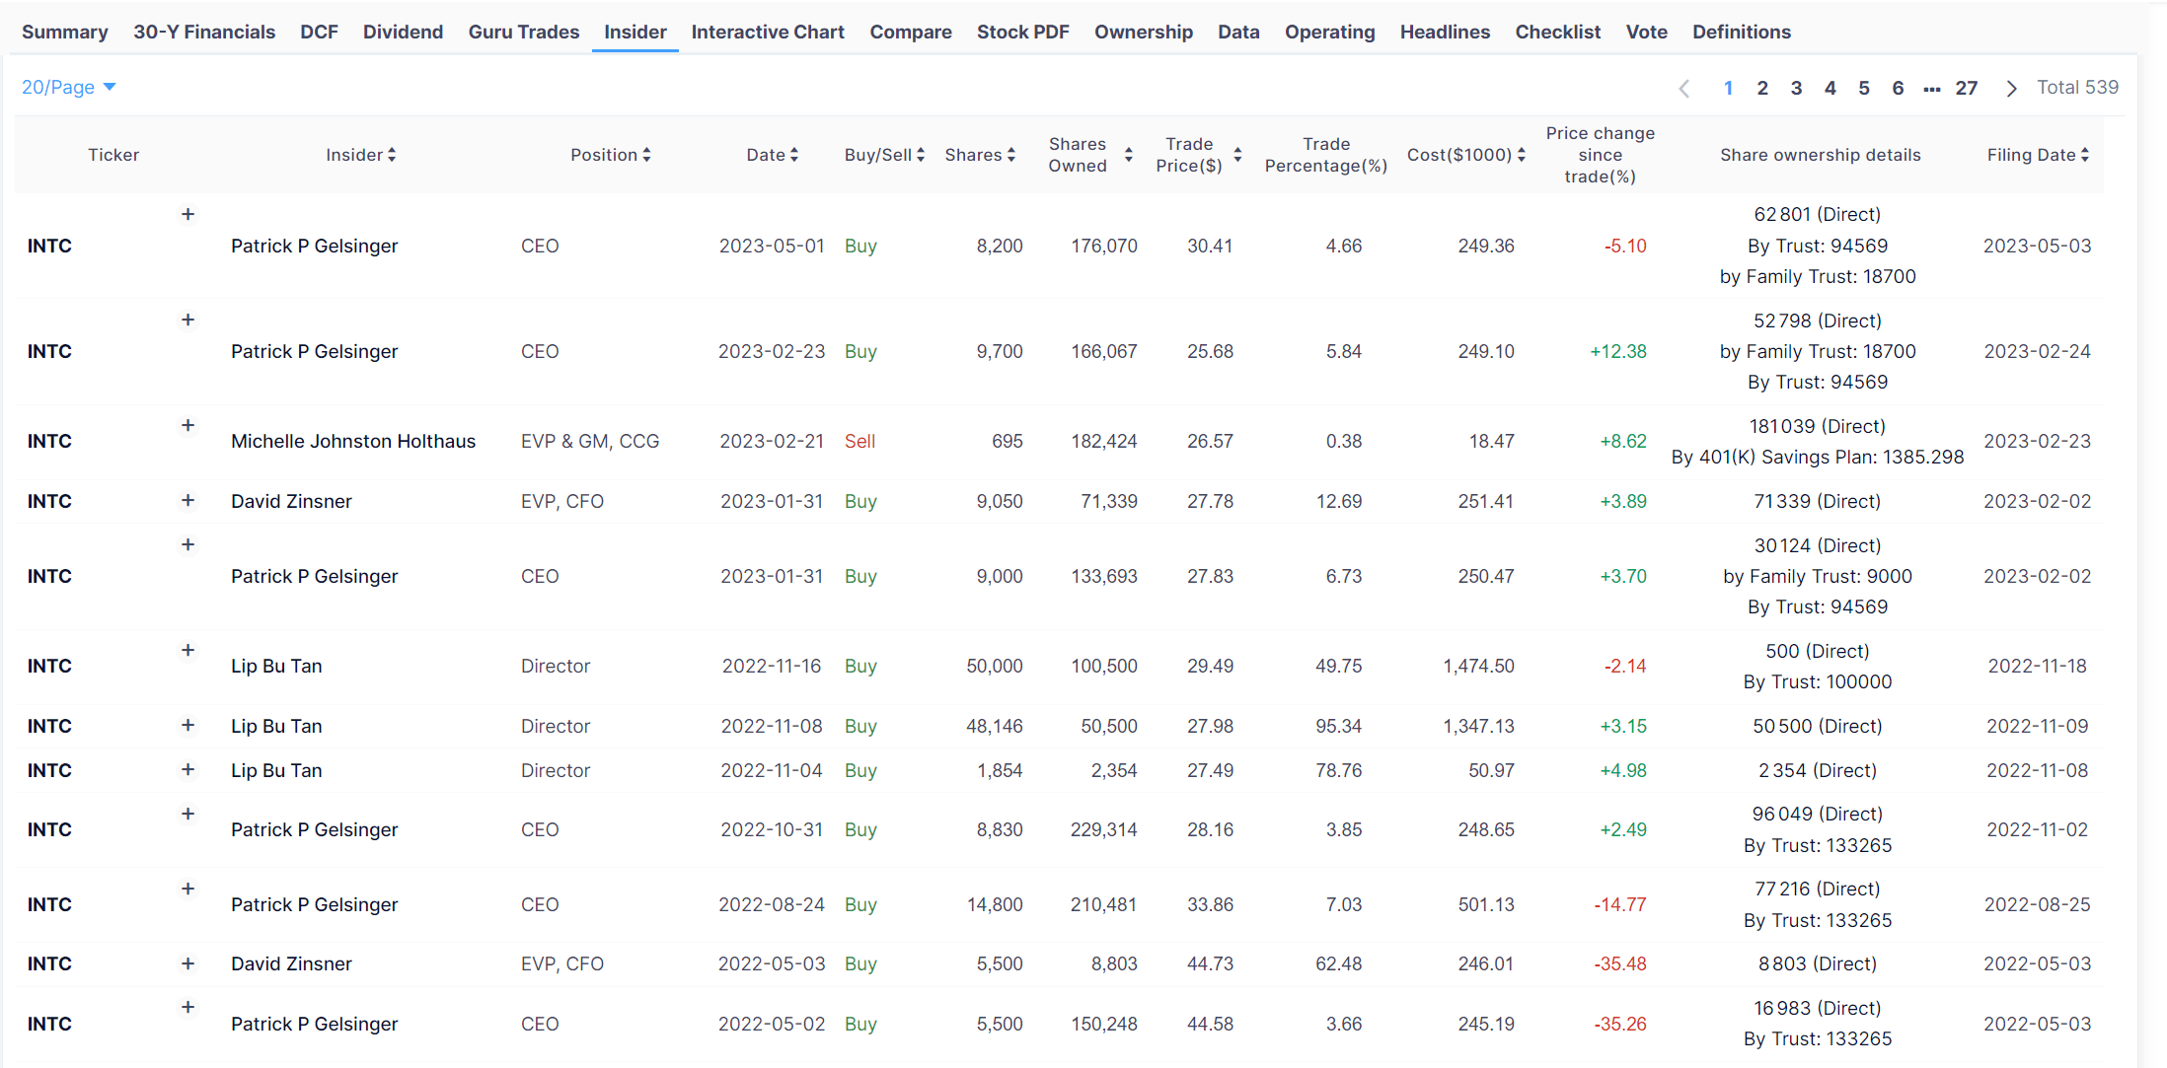Screen dimensions: 2167x1068
Task: Sort by Cost($1000) column arrows
Action: [x=1522, y=155]
